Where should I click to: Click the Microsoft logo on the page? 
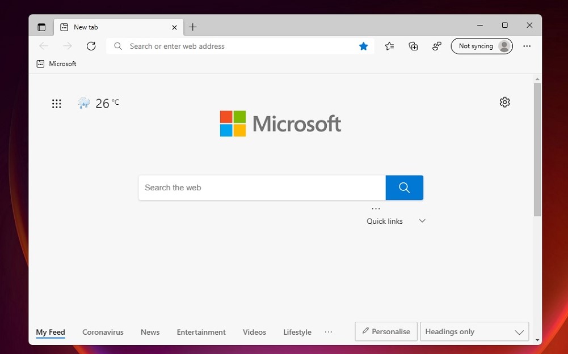(280, 123)
